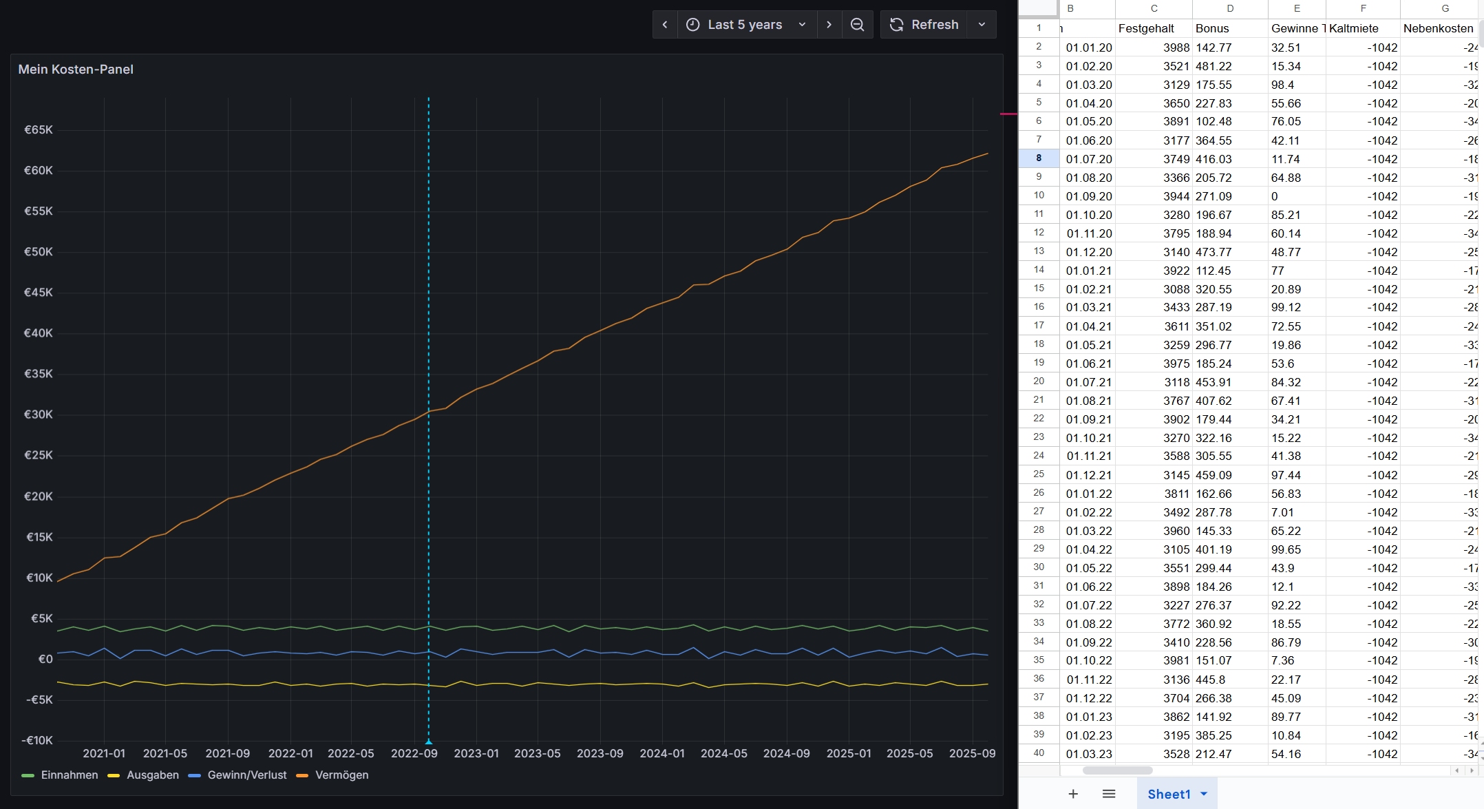This screenshot has width=1484, height=809.
Task: Shift time range forward with the right arrow
Action: click(x=829, y=24)
